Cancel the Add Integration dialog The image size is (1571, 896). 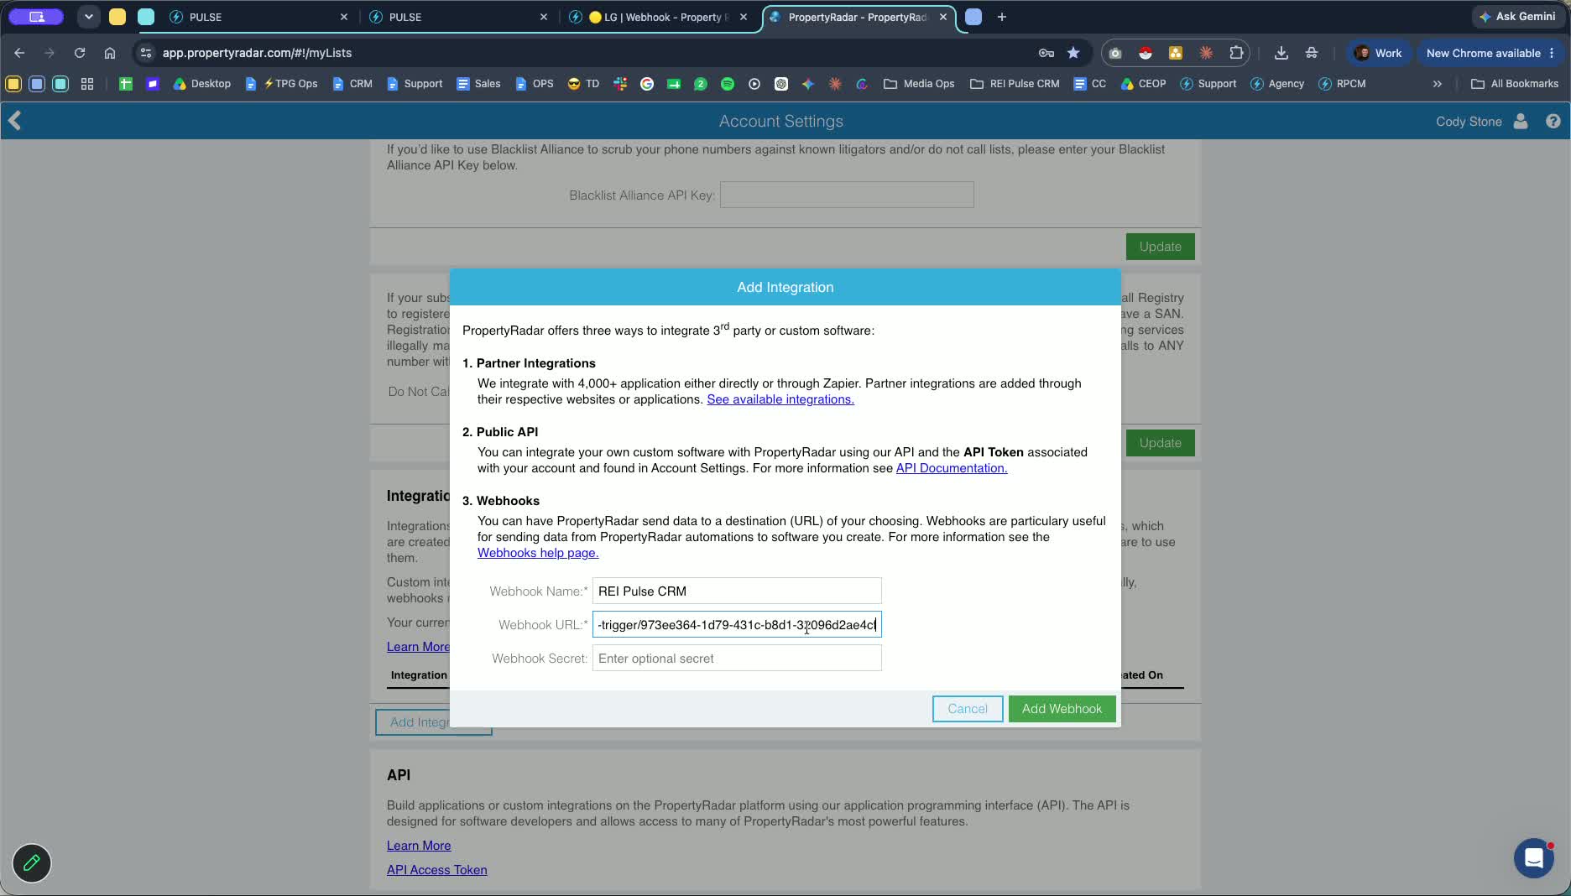pyautogui.click(x=968, y=709)
